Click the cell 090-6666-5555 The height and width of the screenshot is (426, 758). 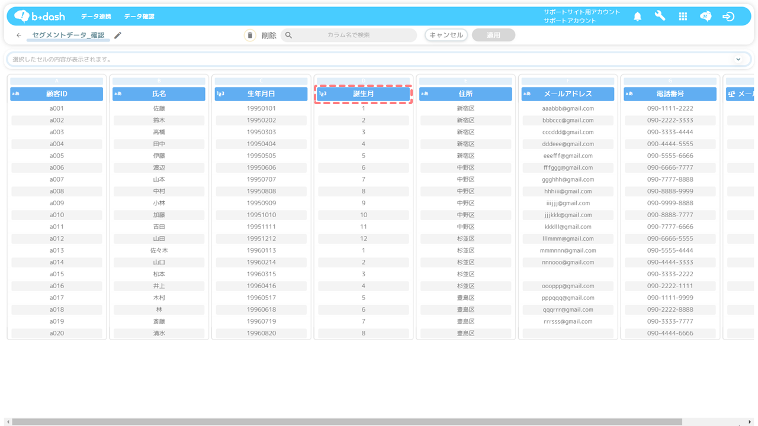click(670, 238)
